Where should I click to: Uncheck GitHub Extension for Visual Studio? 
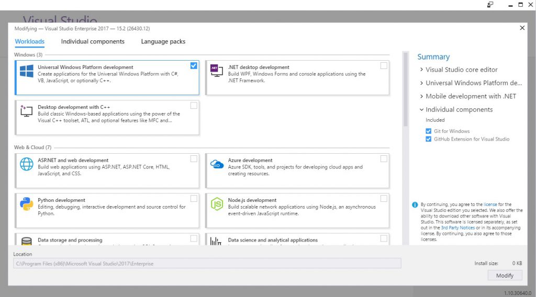click(x=428, y=139)
